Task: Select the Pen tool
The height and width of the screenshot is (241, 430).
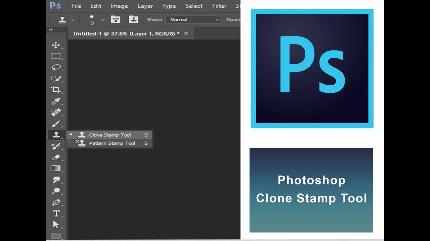Action: pyautogui.click(x=56, y=203)
